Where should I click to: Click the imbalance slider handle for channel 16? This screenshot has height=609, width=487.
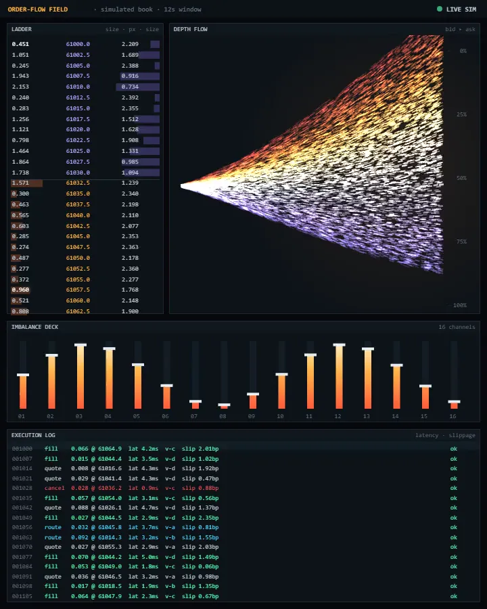pyautogui.click(x=454, y=401)
